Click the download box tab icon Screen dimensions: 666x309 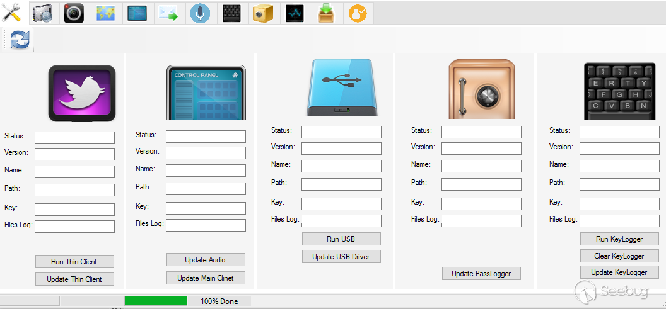point(326,13)
